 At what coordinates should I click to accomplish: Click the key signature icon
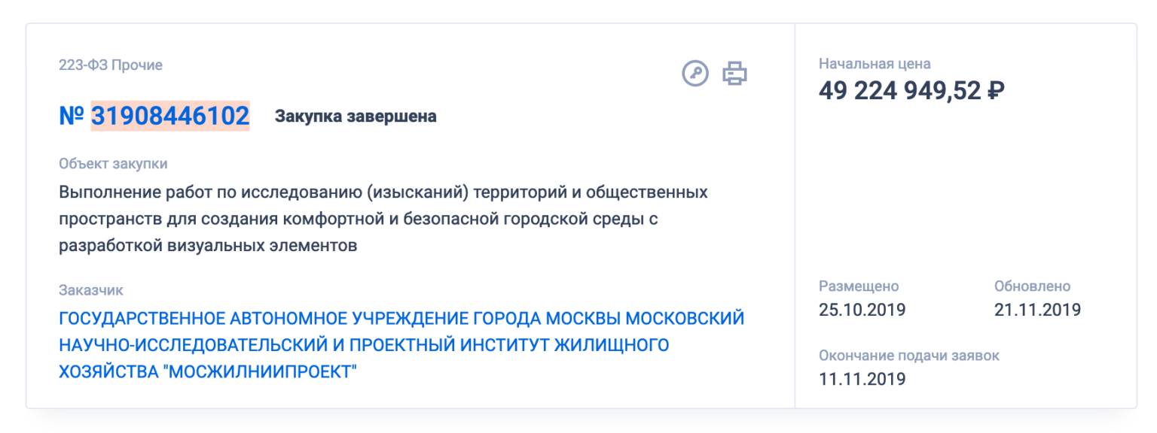pos(695,74)
